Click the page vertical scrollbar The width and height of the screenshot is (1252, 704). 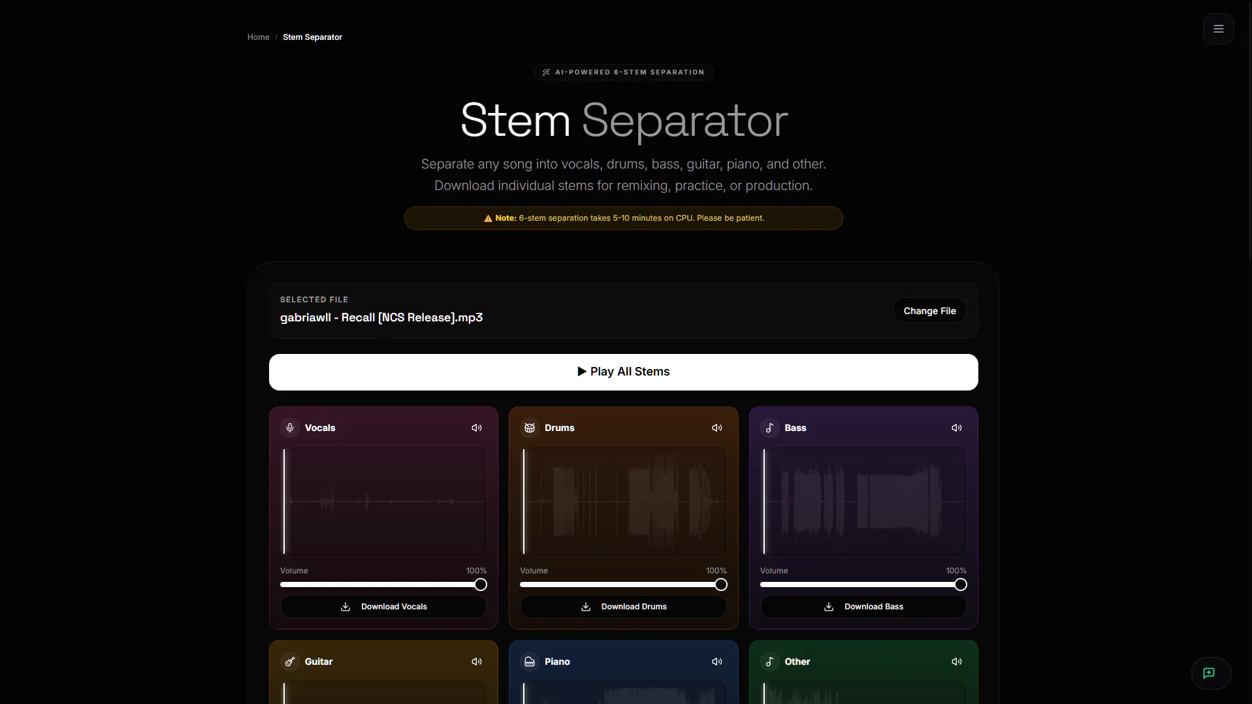(x=1249, y=131)
